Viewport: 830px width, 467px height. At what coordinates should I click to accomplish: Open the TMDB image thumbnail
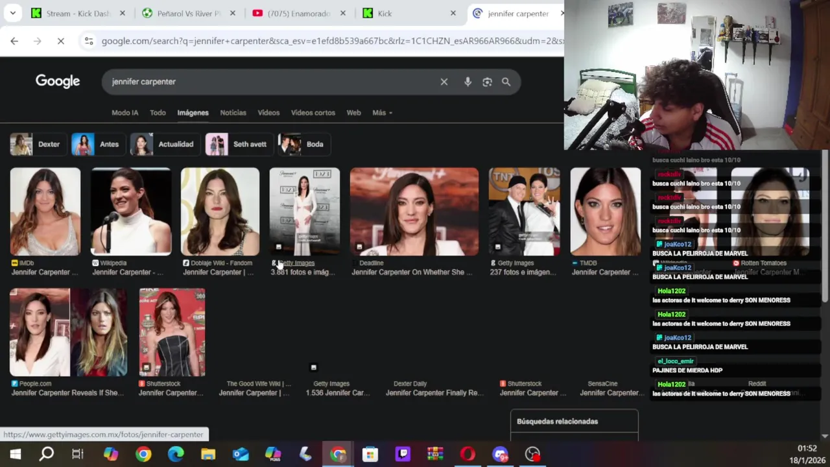pos(606,211)
